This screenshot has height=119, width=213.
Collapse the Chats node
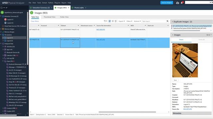(3, 61)
